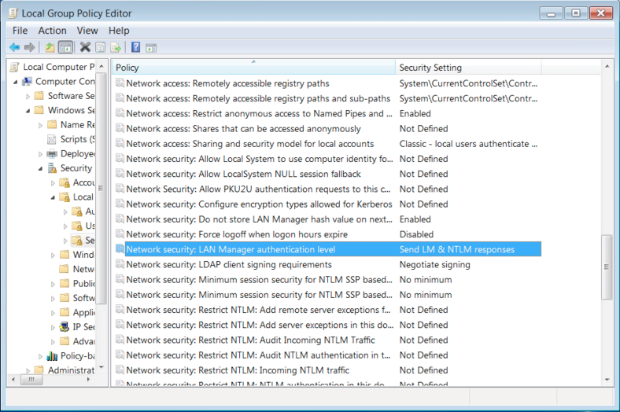
Task: Open the Properties toolbar icon
Action: click(x=101, y=48)
